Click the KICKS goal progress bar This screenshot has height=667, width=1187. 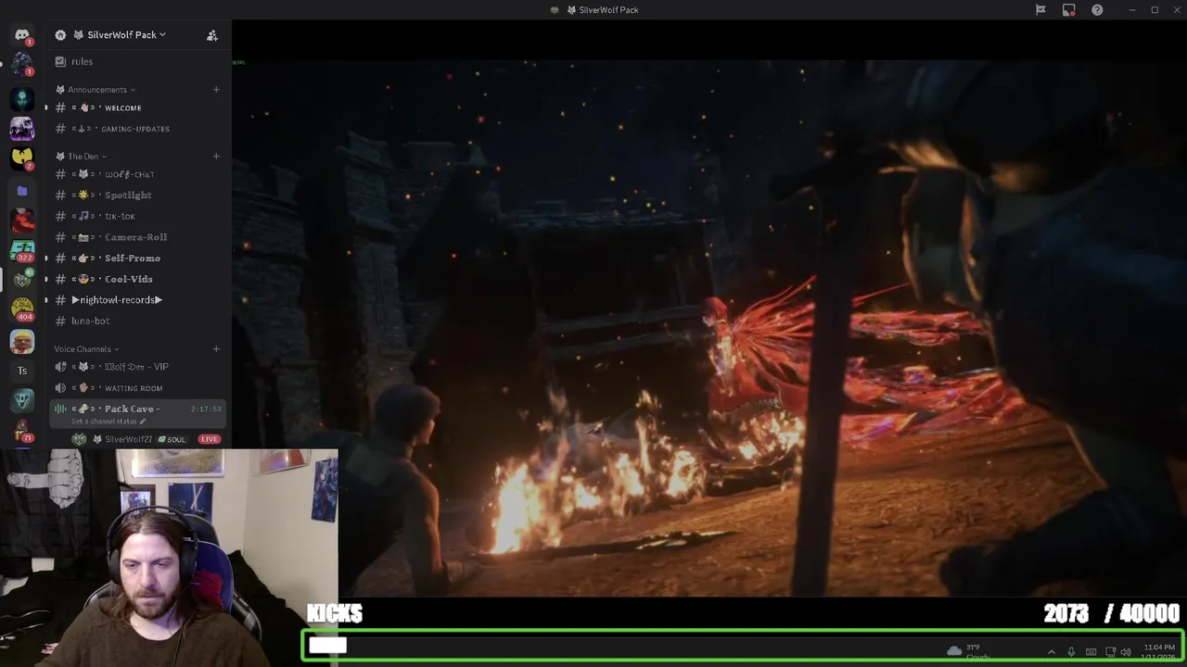742,646
